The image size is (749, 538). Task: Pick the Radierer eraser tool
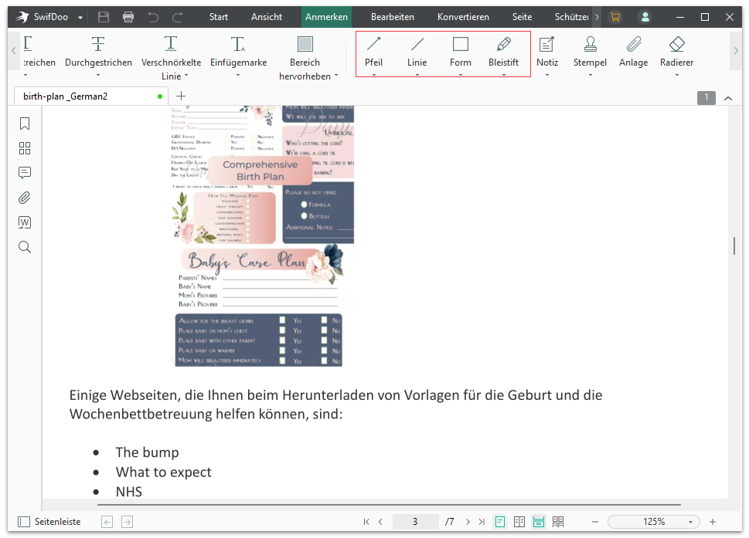pos(676,51)
